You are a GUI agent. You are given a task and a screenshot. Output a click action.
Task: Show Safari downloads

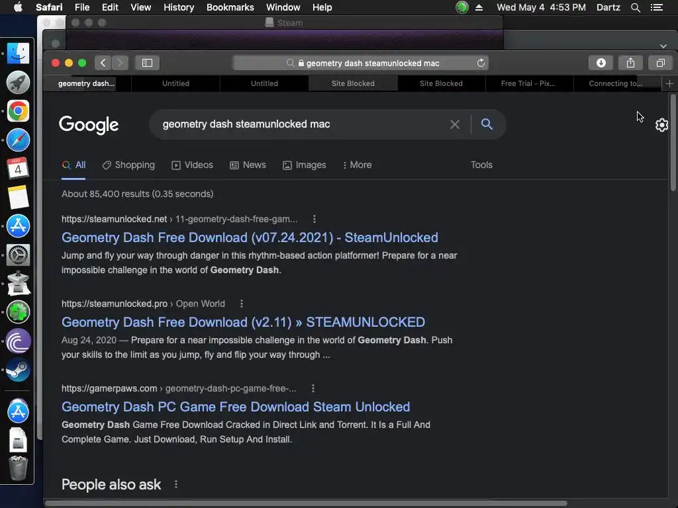point(601,63)
